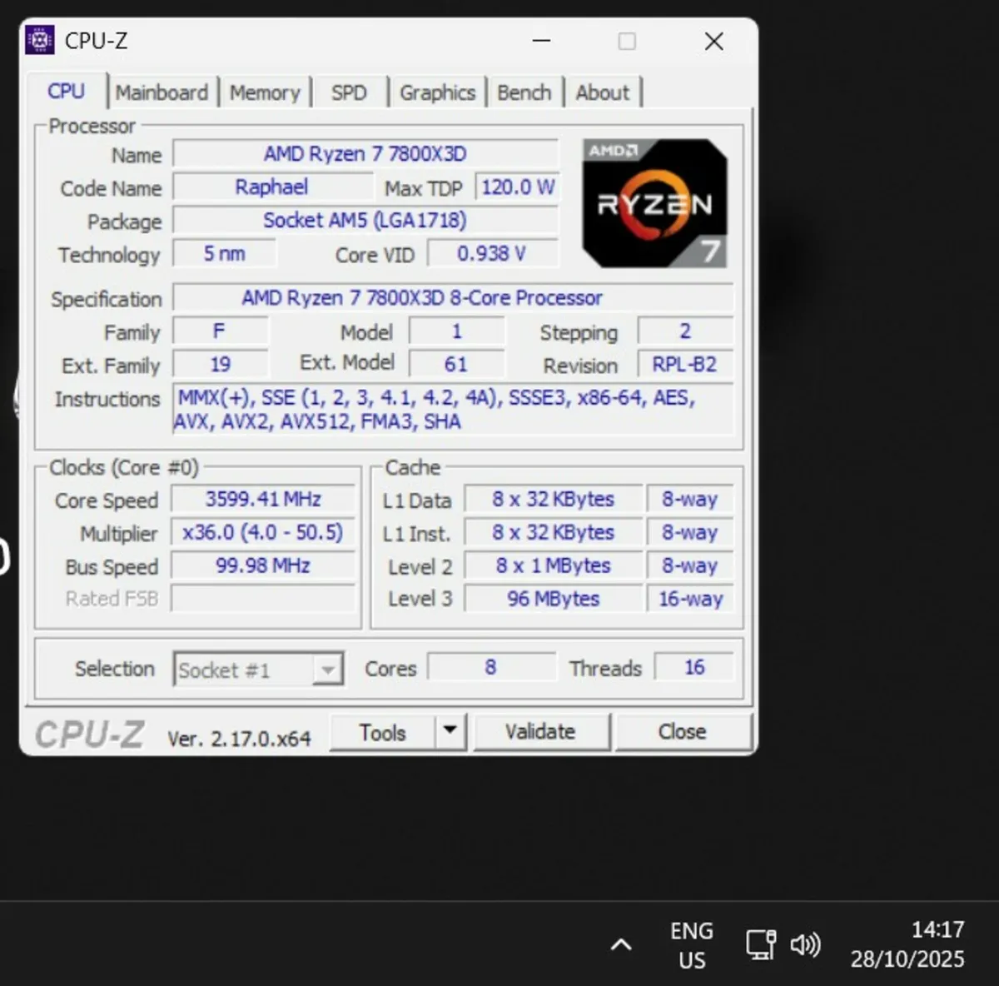Open the speaker volume icon in system tray
Image resolution: width=999 pixels, height=986 pixels.
tap(805, 944)
